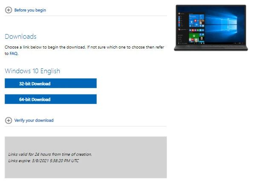Select the Downloads heading text
Screen dimensions: 254x183
(x=20, y=37)
